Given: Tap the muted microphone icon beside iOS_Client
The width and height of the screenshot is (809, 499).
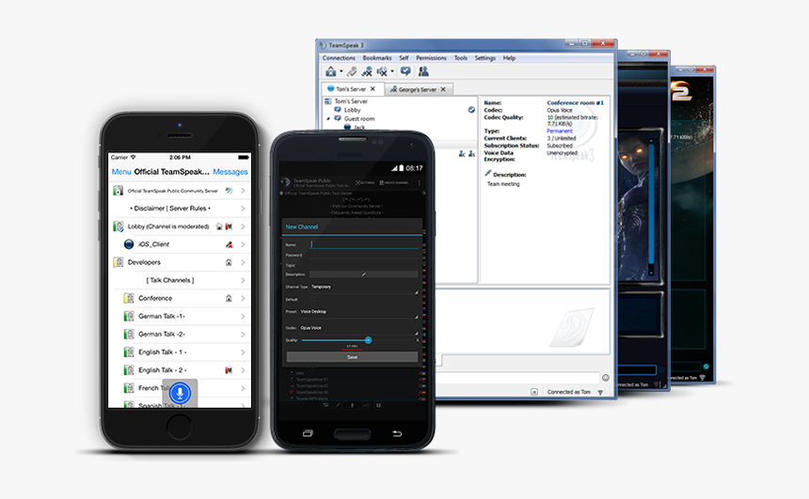Looking at the screenshot, I should pos(229,244).
